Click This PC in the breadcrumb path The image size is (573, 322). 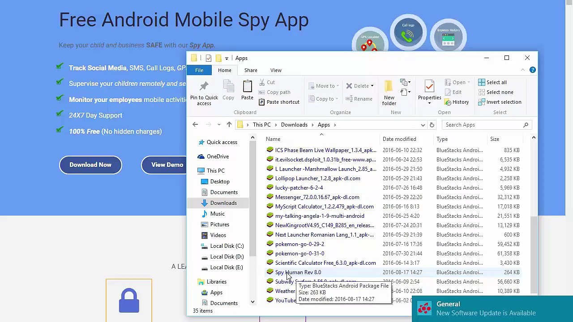click(x=261, y=125)
